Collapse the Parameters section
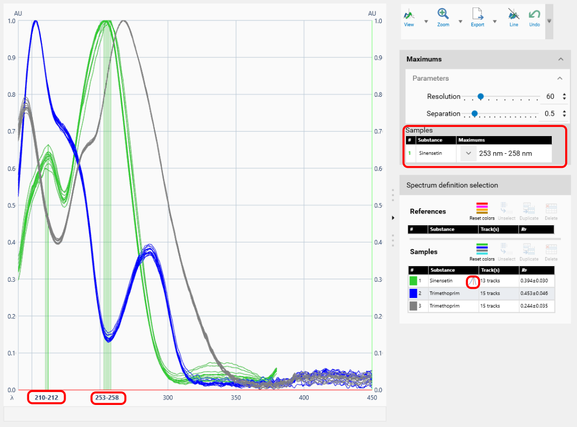Viewport: 577px width, 427px height. [560, 79]
